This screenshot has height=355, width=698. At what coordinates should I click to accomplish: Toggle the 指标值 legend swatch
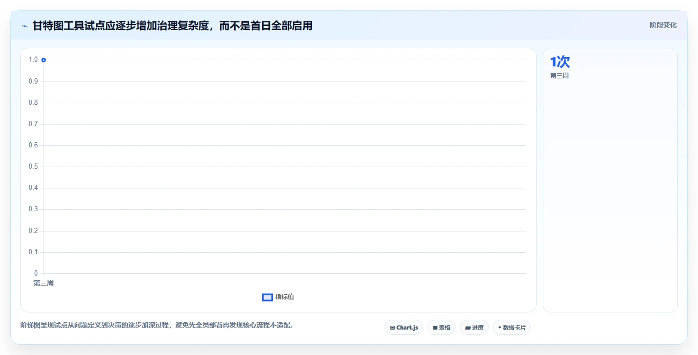coord(267,297)
